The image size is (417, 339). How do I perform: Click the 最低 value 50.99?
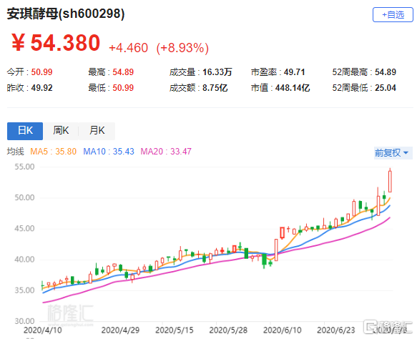[x=123, y=88]
